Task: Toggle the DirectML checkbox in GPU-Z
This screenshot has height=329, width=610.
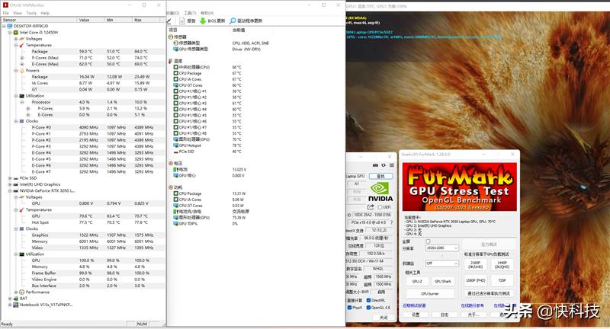Action: 368,300
